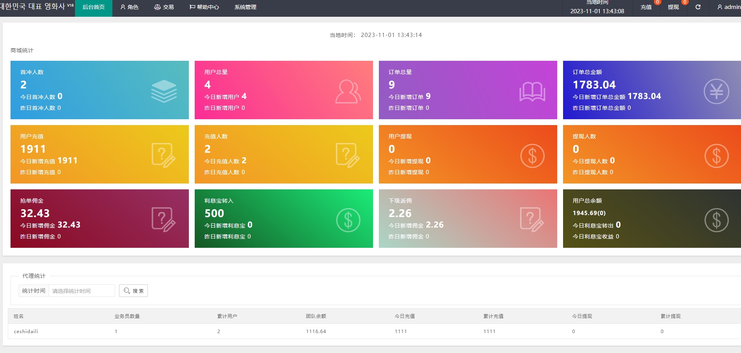Open the 系统管理 menu
The width and height of the screenshot is (741, 353).
tap(245, 7)
